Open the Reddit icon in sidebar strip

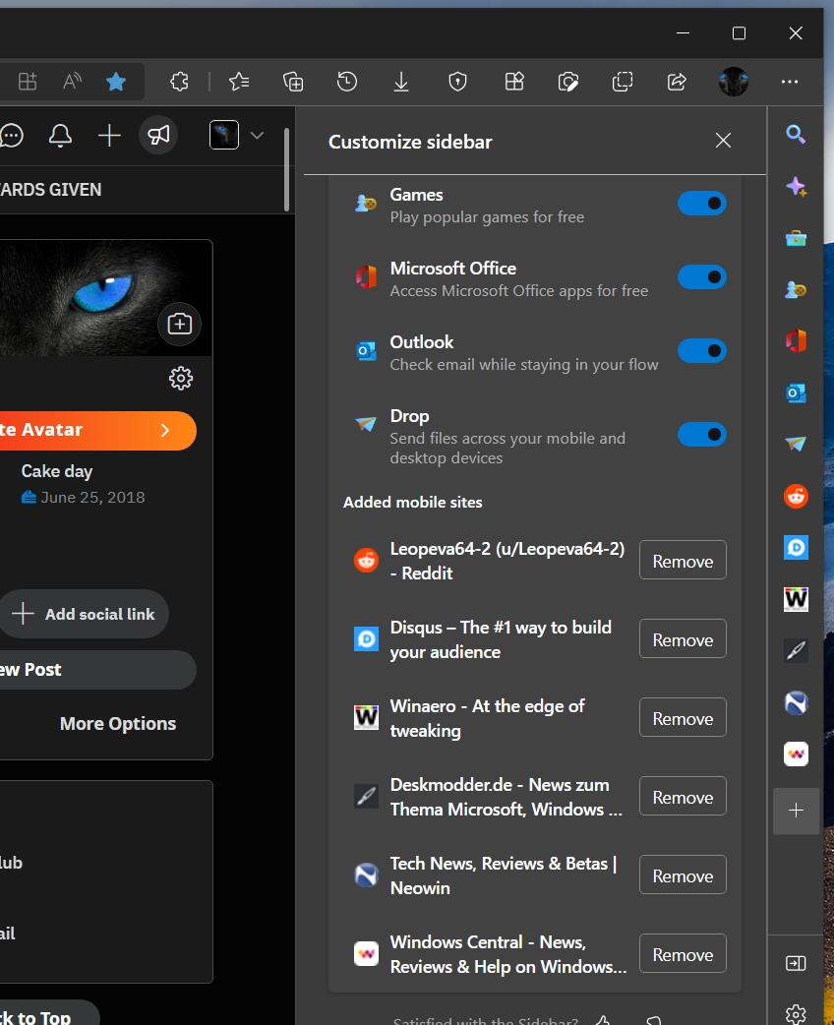(x=796, y=496)
